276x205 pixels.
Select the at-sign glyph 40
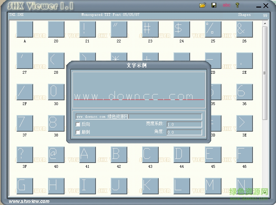point(56,155)
